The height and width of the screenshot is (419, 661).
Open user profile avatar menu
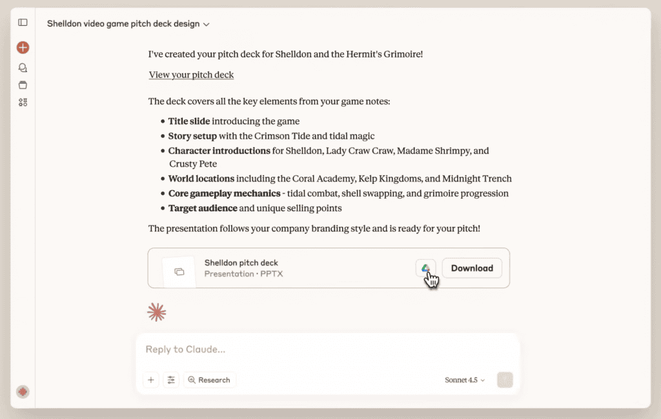[23, 391]
